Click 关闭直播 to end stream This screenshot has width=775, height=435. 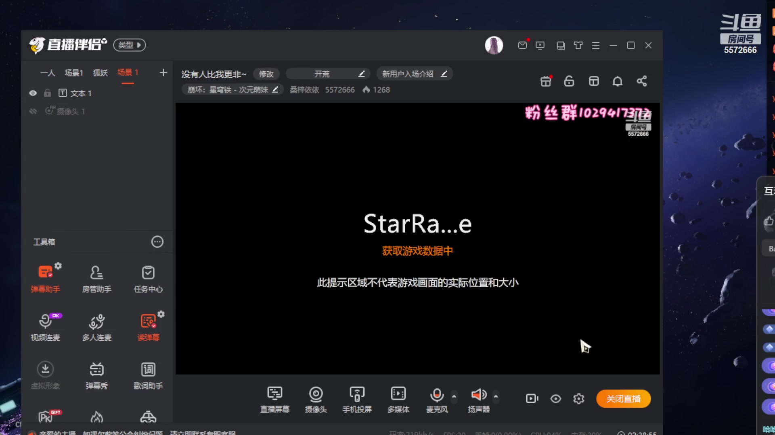[x=623, y=399]
